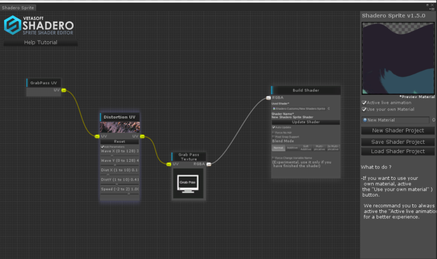Adjust the Speed slider
437x259 pixels.
(120, 194)
